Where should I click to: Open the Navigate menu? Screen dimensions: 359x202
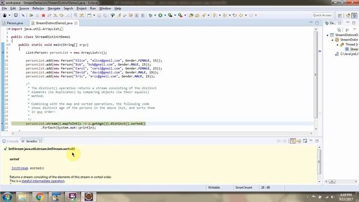click(x=54, y=8)
